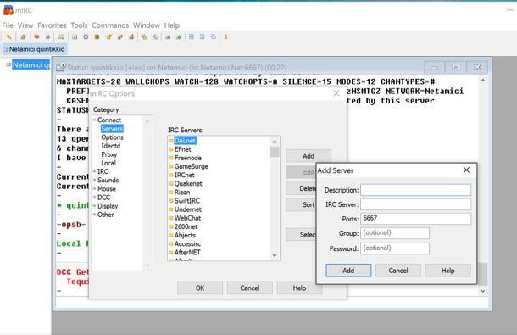Screen dimensions: 517x335
Task: Open the Favorites menu
Action: point(52,25)
